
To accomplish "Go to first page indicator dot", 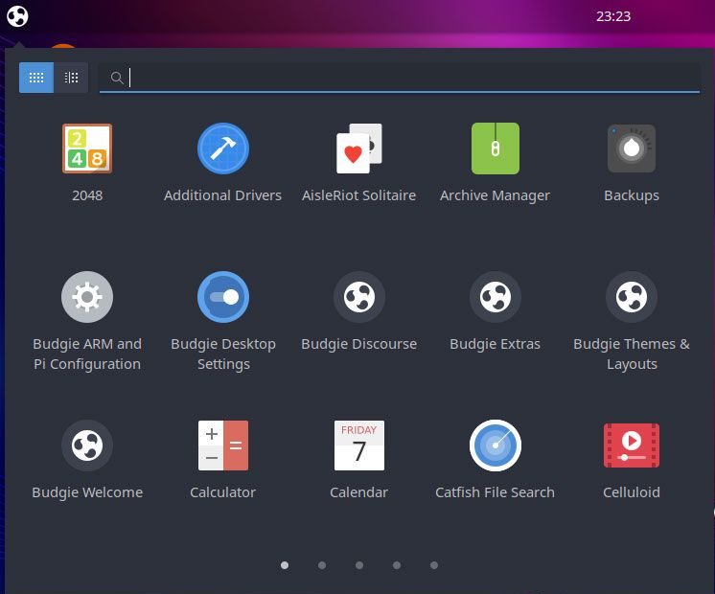I will tap(285, 565).
